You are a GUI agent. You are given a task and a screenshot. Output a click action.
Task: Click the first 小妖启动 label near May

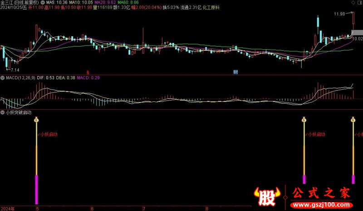point(48,134)
